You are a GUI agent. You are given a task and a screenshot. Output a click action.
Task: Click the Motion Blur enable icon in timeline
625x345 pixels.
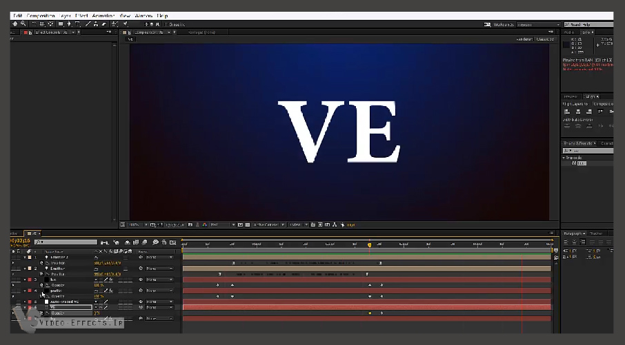click(x=144, y=242)
